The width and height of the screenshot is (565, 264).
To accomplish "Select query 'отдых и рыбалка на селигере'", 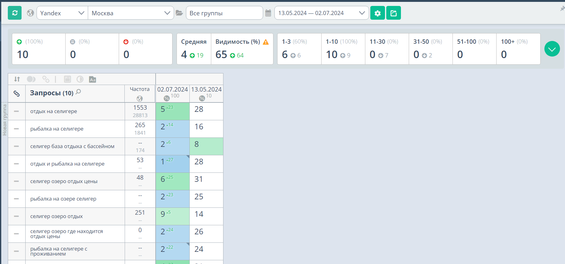I will 67,164.
